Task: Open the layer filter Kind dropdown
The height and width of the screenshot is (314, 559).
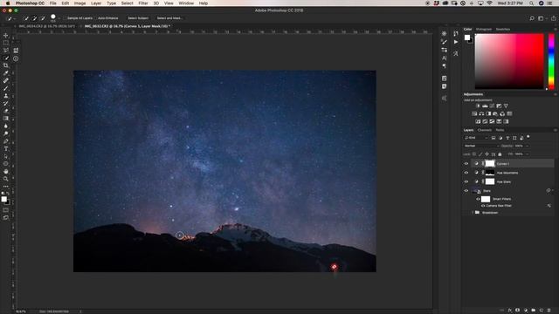Action: (476, 138)
